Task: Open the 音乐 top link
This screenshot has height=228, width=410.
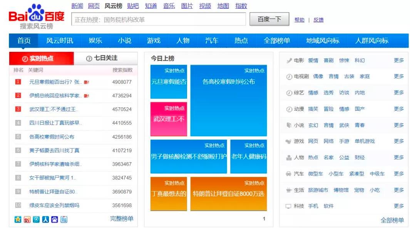Action: [169, 6]
